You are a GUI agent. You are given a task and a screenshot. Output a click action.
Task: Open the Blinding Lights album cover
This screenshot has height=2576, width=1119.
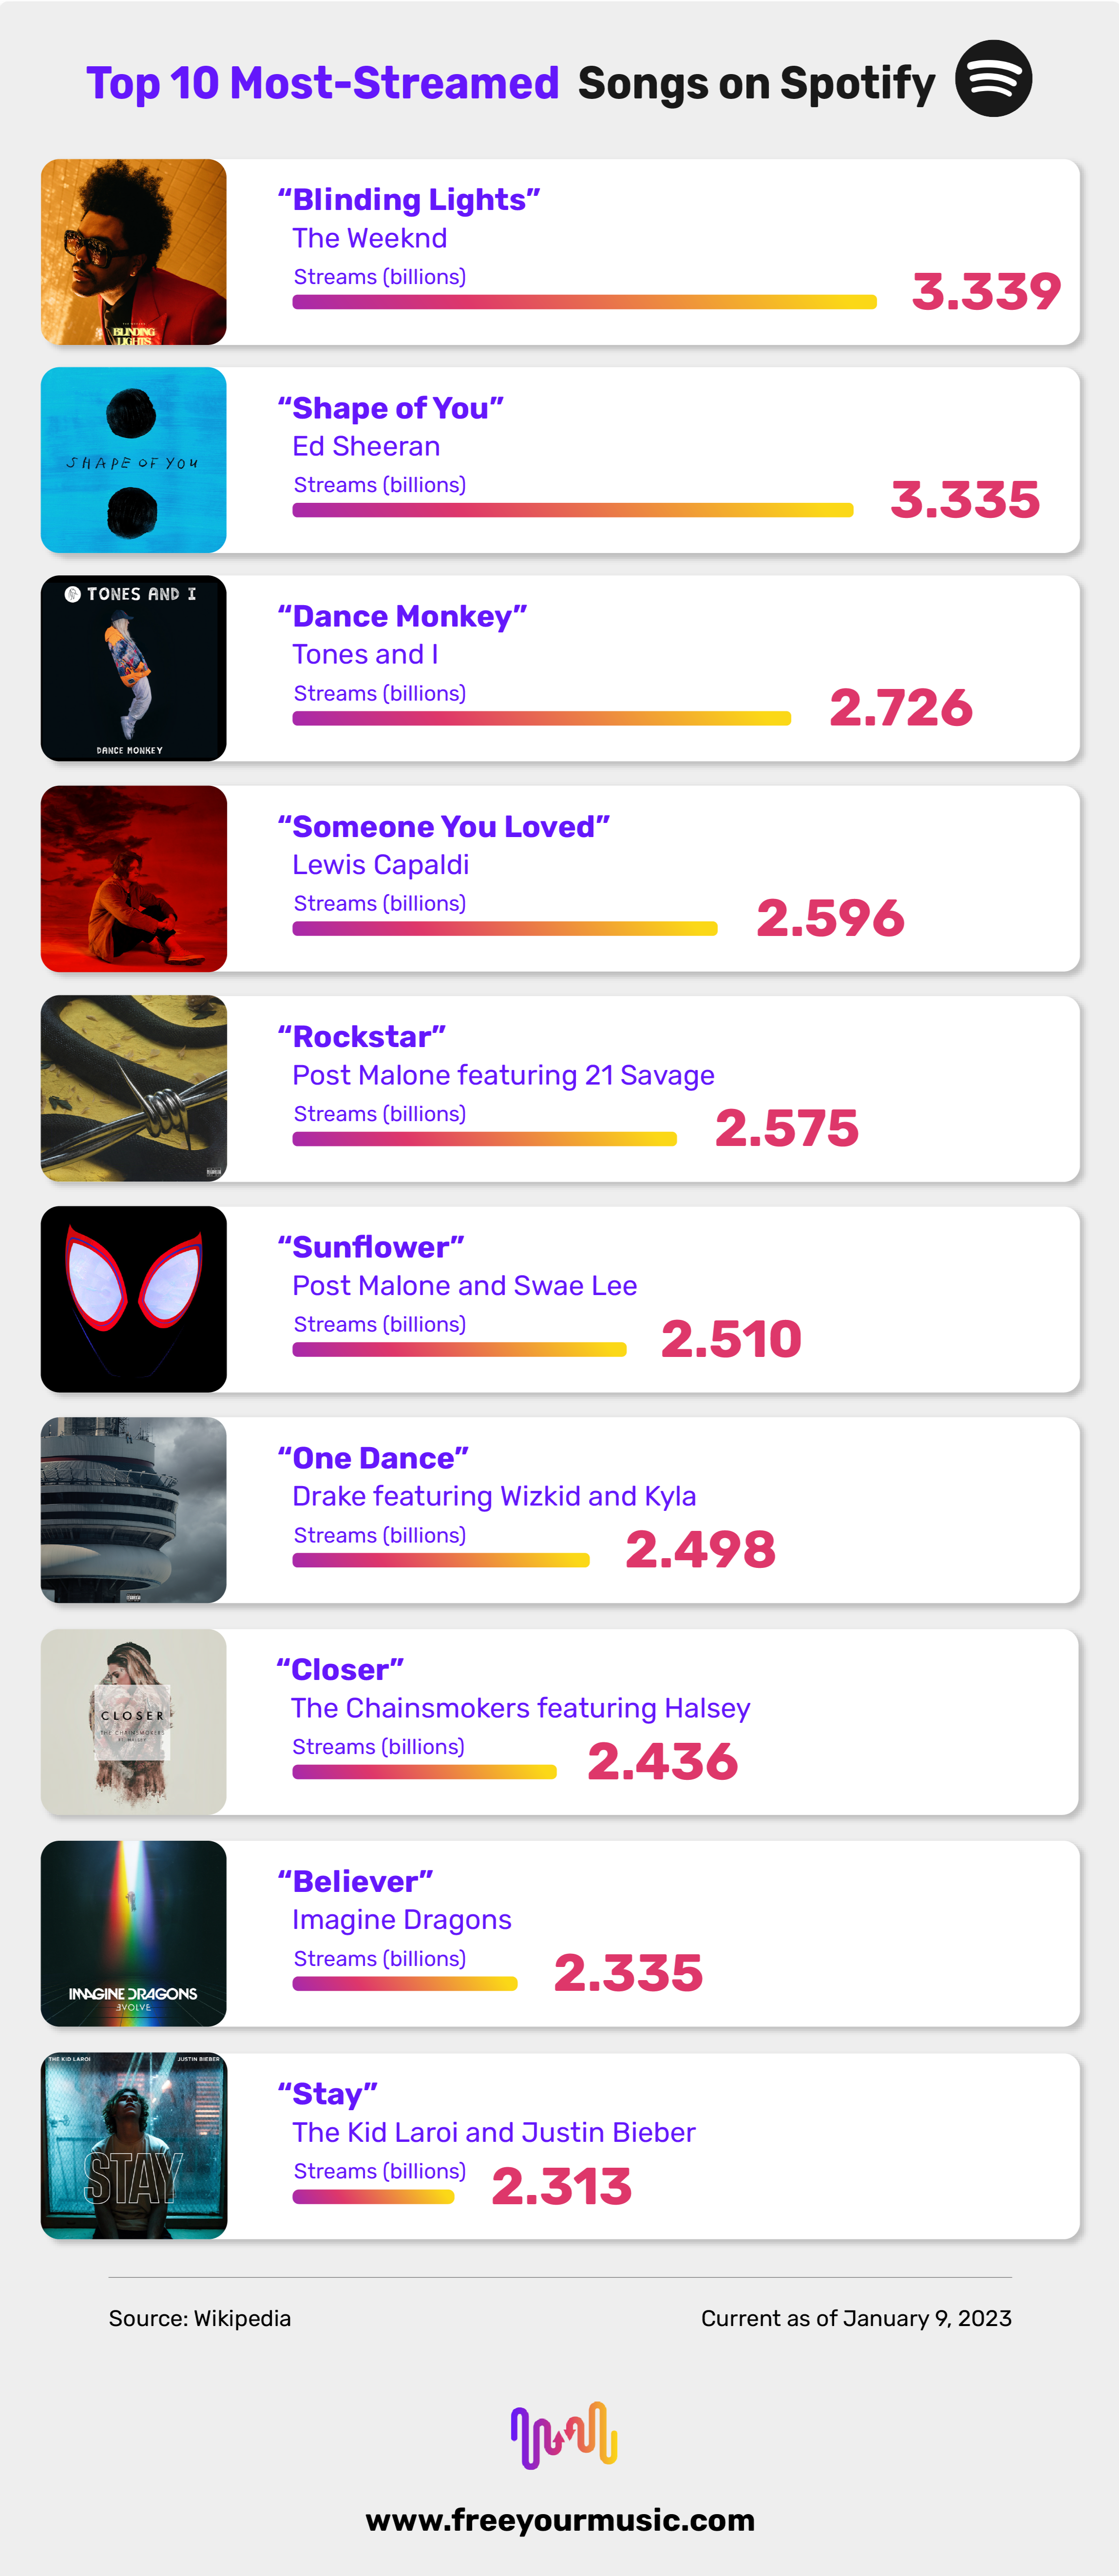click(x=134, y=252)
